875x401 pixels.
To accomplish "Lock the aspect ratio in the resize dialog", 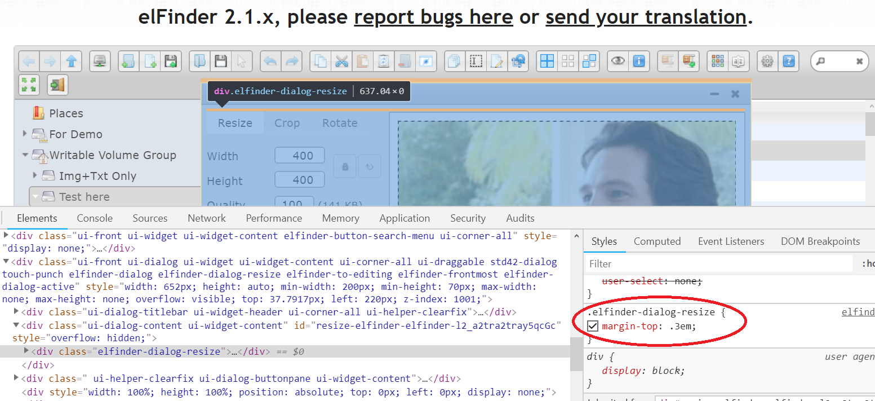I will [x=344, y=166].
